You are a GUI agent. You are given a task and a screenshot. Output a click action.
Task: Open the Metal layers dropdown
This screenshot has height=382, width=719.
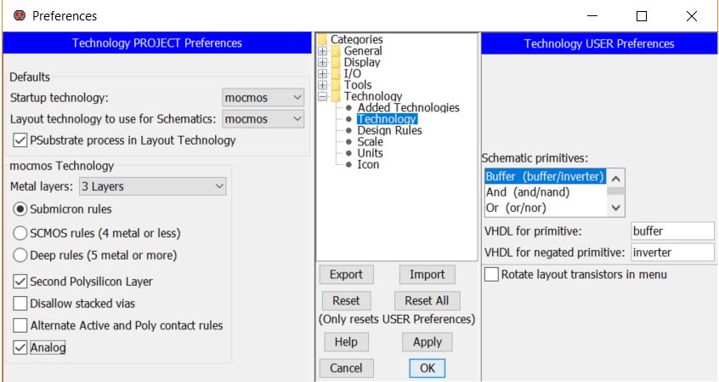pos(152,185)
